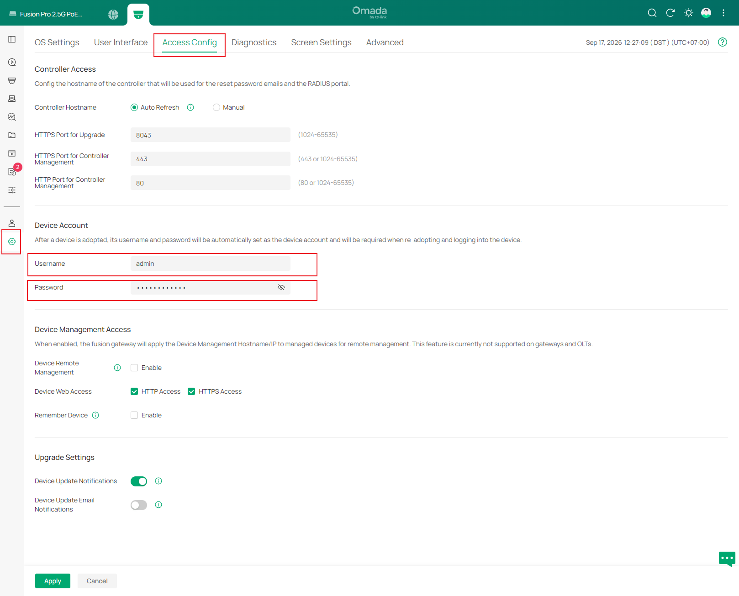Select the site gateway icon in header
Image resolution: width=739 pixels, height=596 pixels.
click(138, 14)
